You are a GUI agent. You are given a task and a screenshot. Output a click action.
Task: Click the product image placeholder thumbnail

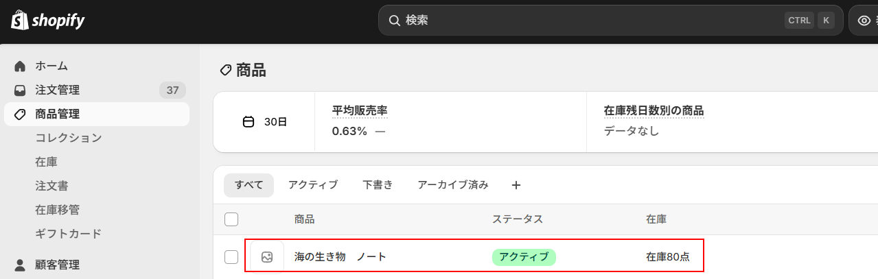click(267, 257)
